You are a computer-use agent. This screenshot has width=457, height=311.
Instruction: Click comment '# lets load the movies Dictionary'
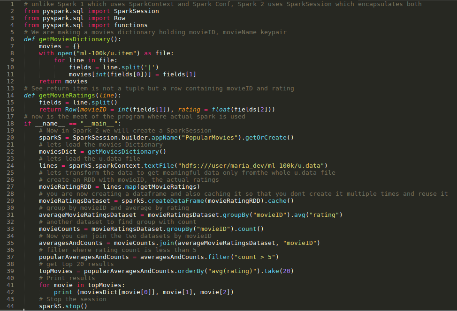[x=101, y=145]
